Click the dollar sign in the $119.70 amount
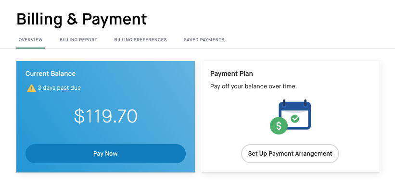 pos(79,116)
